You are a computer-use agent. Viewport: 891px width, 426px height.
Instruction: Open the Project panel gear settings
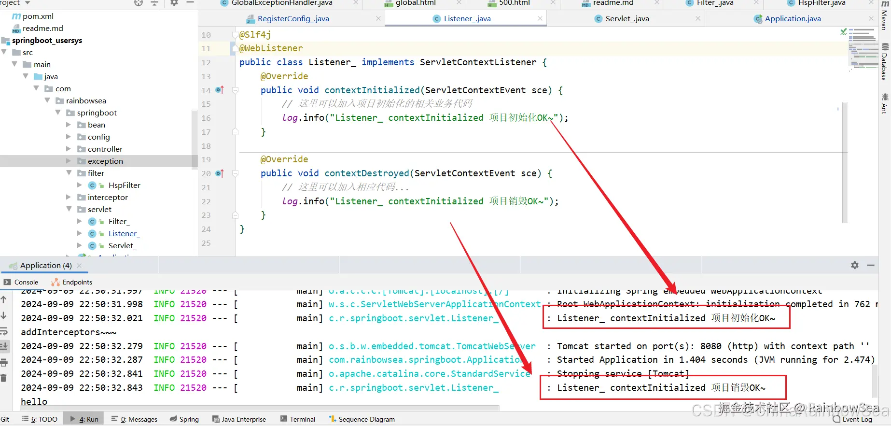click(174, 3)
